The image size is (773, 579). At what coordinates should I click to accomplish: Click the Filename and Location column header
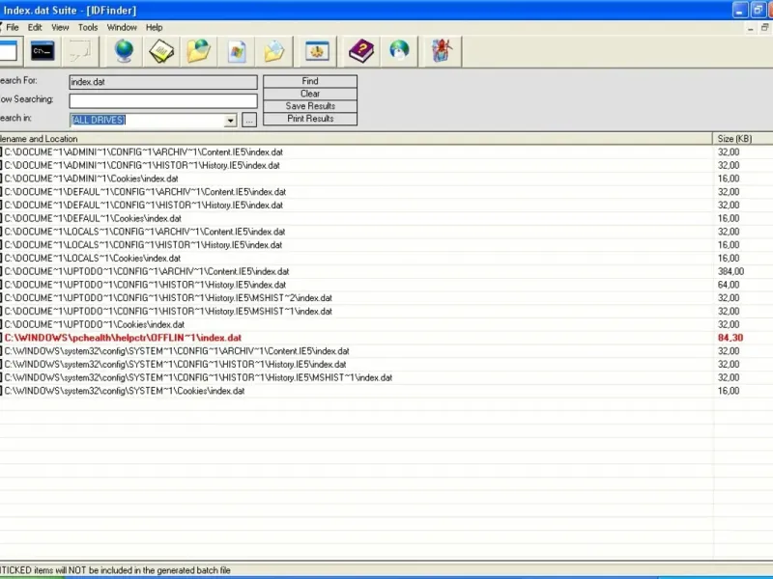(x=356, y=139)
